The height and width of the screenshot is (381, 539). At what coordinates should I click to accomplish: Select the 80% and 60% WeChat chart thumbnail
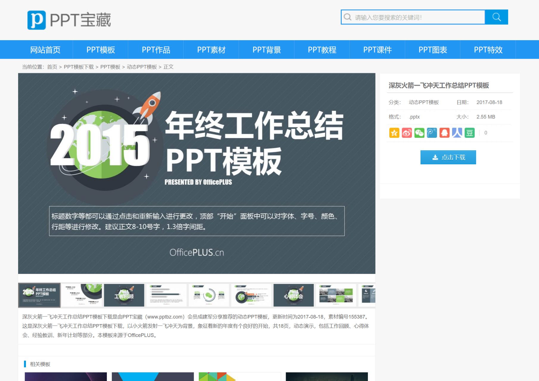(x=209, y=295)
